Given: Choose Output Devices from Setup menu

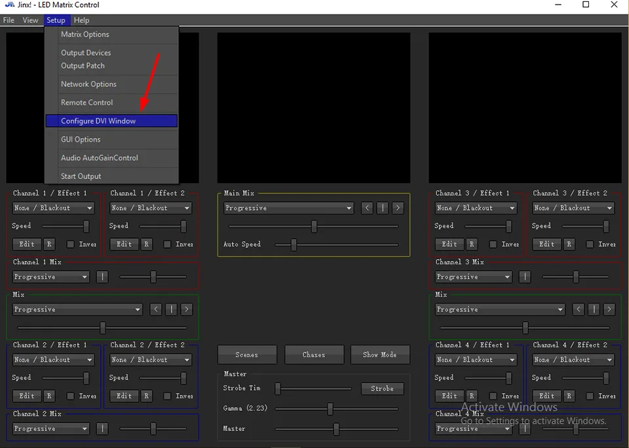Looking at the screenshot, I should 111,53.
